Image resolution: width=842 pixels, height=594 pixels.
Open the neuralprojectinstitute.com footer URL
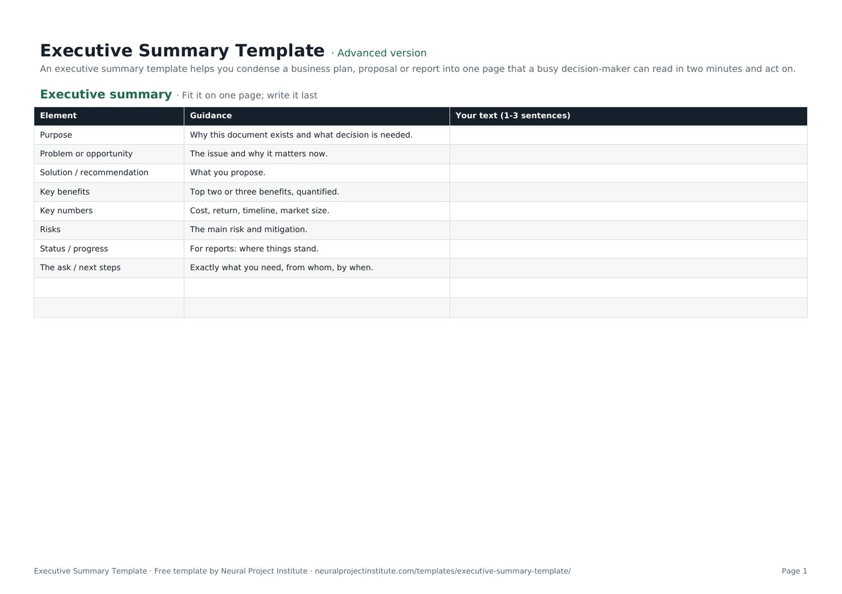443,571
